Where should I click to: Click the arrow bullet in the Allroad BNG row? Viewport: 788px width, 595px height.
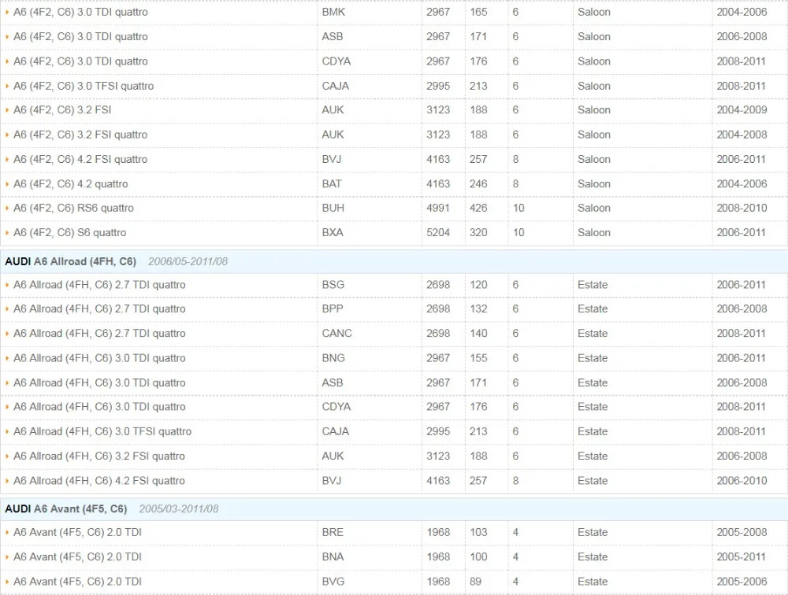point(7,359)
